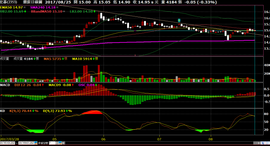Click the 還原日線圖 chart type title
This screenshot has height=146, width=270.
33,2
